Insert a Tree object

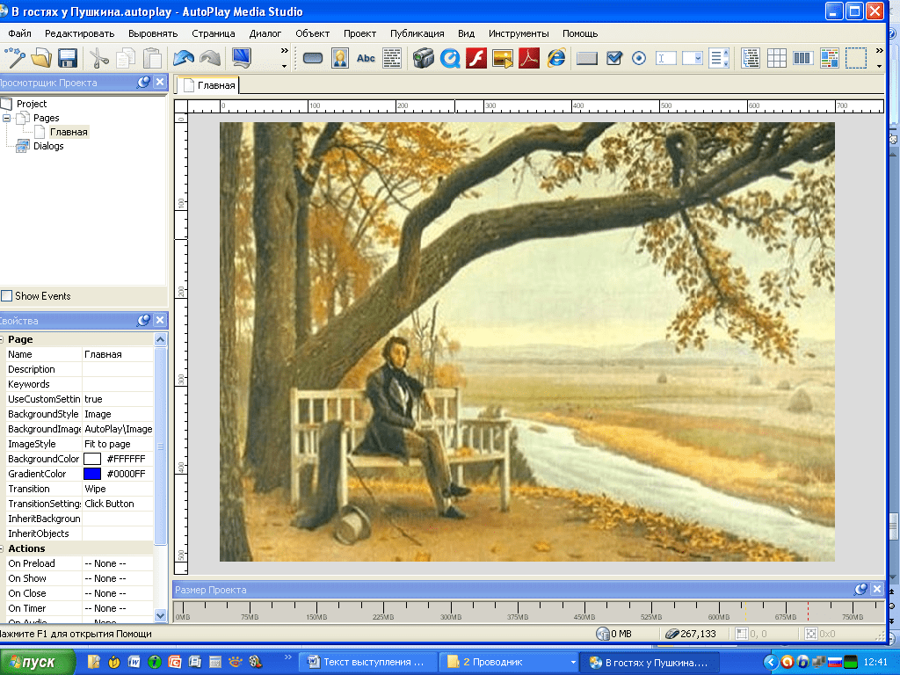(x=751, y=58)
